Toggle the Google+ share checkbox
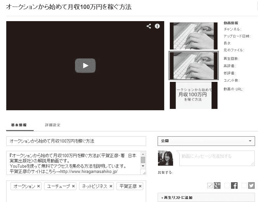 [210, 185]
